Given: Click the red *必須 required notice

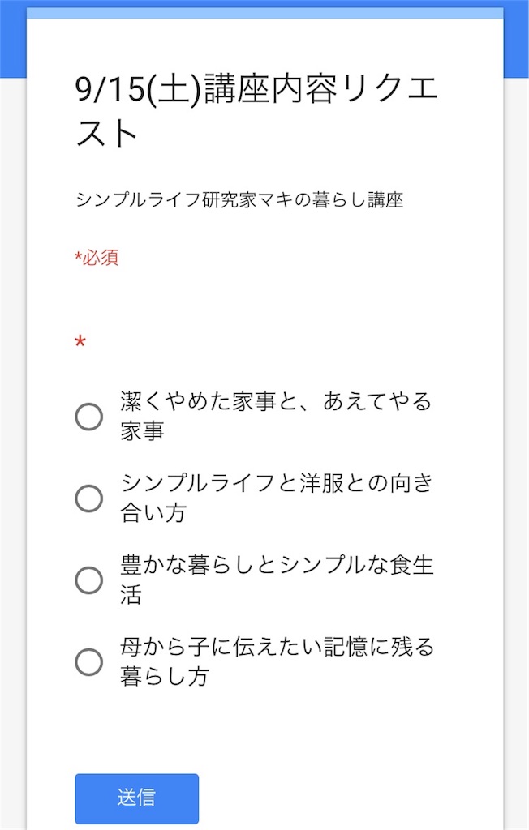Looking at the screenshot, I should coord(97,259).
